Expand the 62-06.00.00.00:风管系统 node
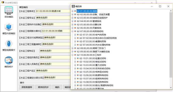The width and height of the screenshot is (173, 92). pos(72,28)
